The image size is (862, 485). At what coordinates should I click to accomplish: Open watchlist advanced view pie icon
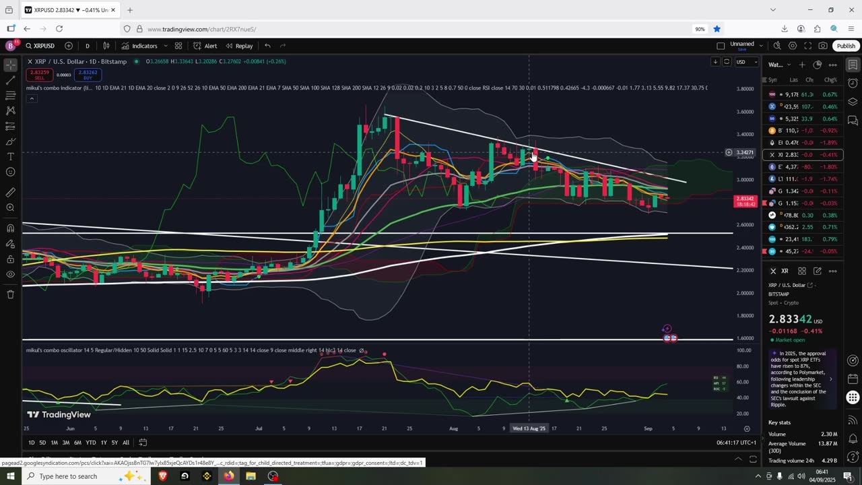818,65
